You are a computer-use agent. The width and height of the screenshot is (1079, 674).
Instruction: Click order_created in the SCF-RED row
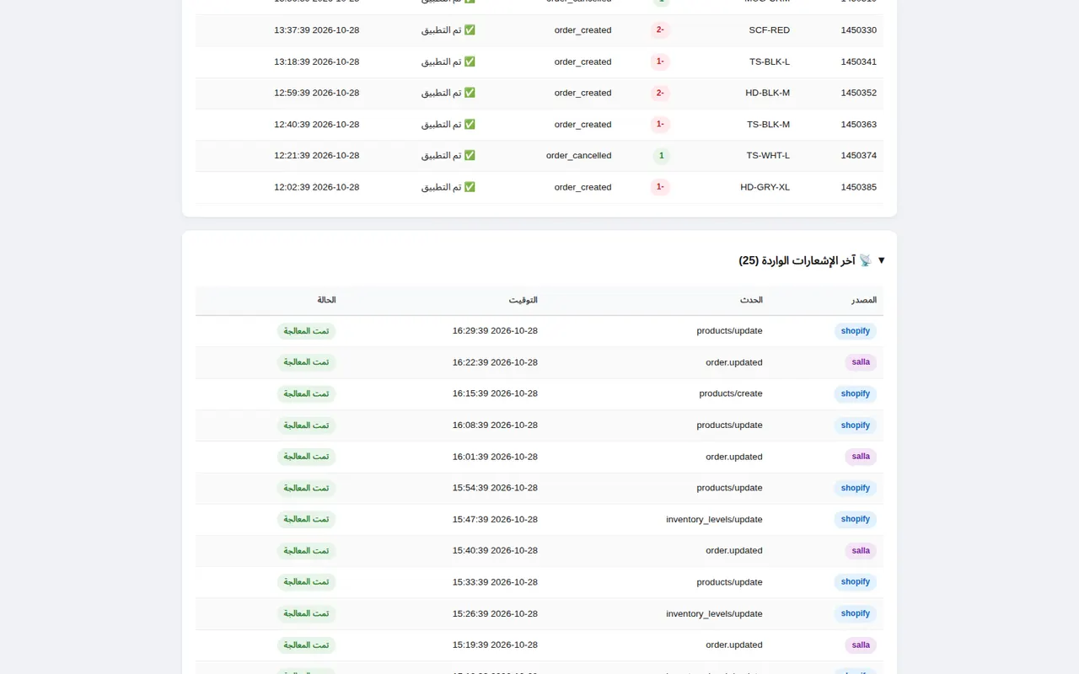582,29
